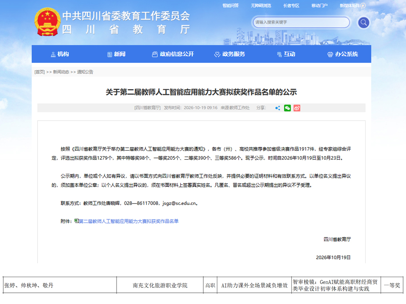Viewport: 406px width, 304px height.
Task: Click table cell 张婷、帅秋坤、敬丹
Action: (x=60, y=285)
